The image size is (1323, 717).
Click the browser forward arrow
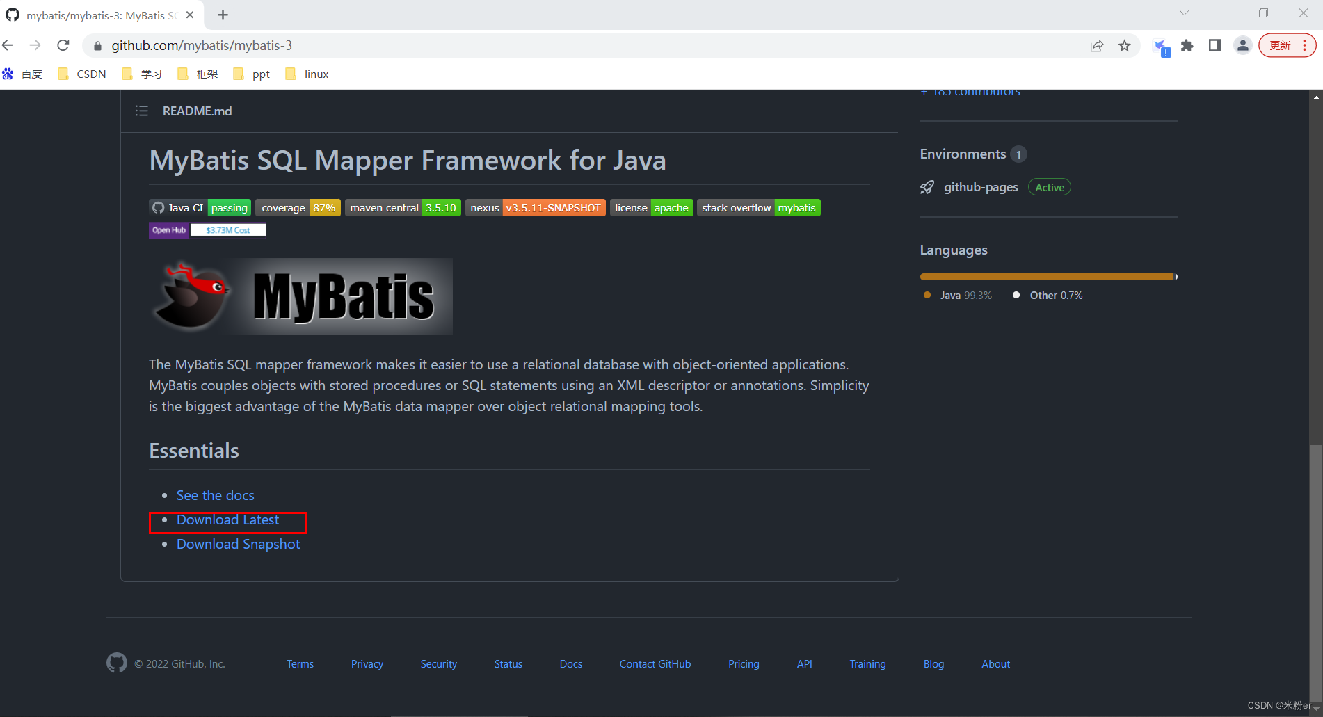[x=35, y=45]
